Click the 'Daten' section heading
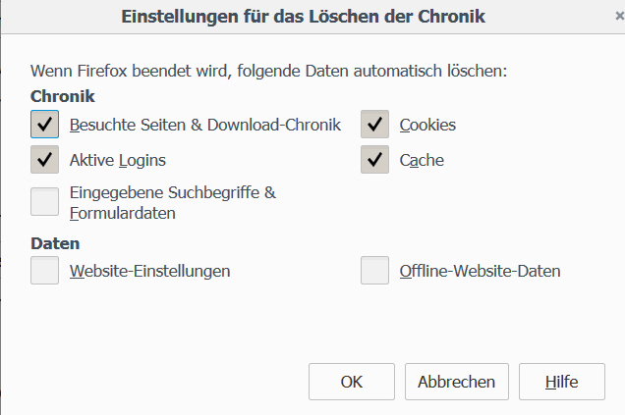Viewport: 625px width, 415px height. pos(55,242)
